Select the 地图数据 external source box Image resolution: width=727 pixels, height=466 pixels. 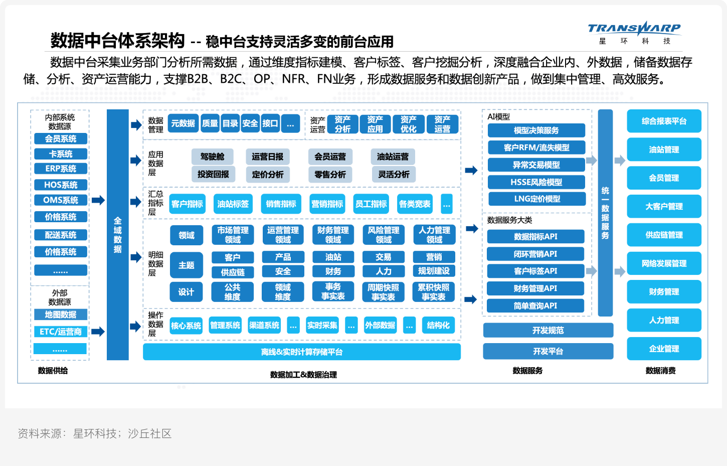click(60, 315)
